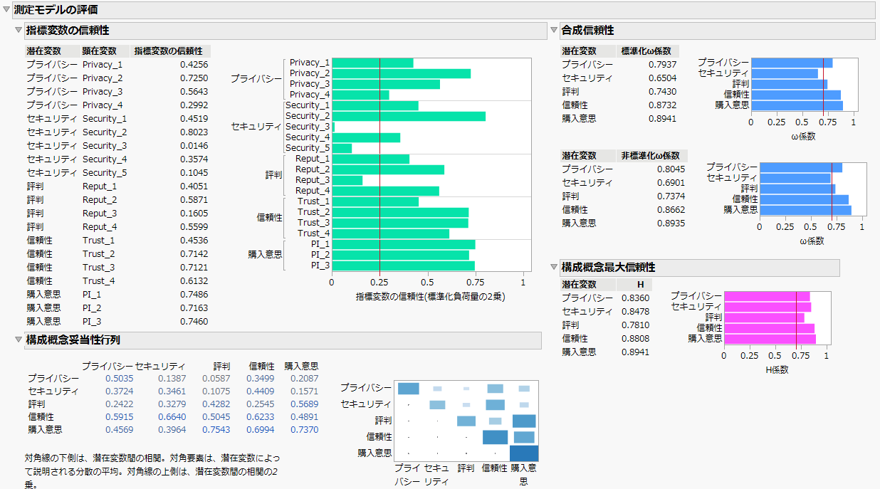Click the プライバシー diagonal cell in heatmap
880x489 pixels.
point(408,389)
